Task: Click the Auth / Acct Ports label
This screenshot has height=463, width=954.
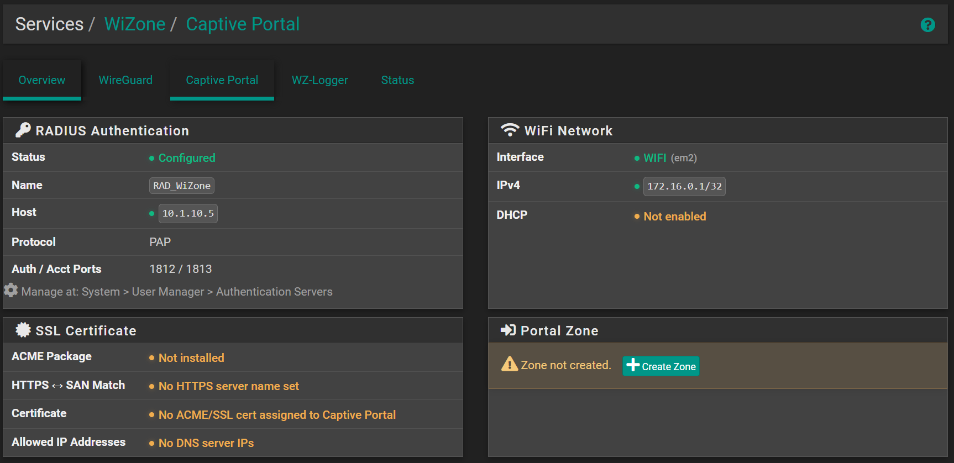Action: [x=56, y=269]
